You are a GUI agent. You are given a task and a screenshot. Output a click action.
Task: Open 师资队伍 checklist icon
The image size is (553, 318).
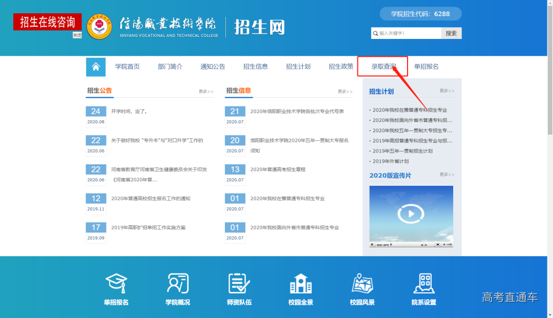(239, 283)
